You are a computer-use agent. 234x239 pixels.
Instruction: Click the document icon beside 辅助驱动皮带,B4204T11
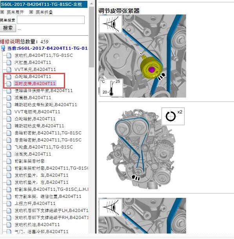[x=9, y=126]
